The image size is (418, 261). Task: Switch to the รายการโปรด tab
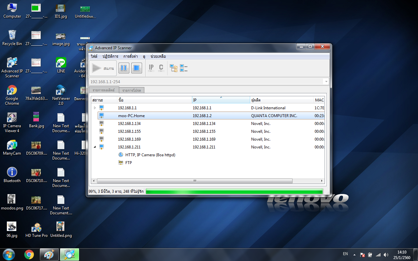tap(132, 90)
